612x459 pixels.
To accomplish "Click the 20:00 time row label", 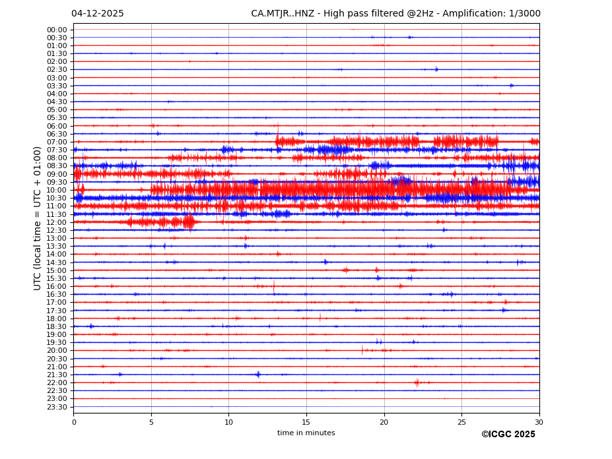I will (57, 350).
